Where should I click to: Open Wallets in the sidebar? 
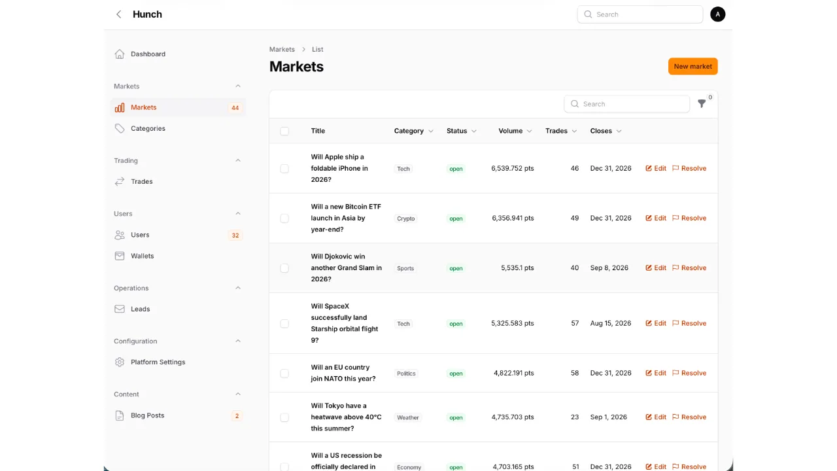coord(178,256)
